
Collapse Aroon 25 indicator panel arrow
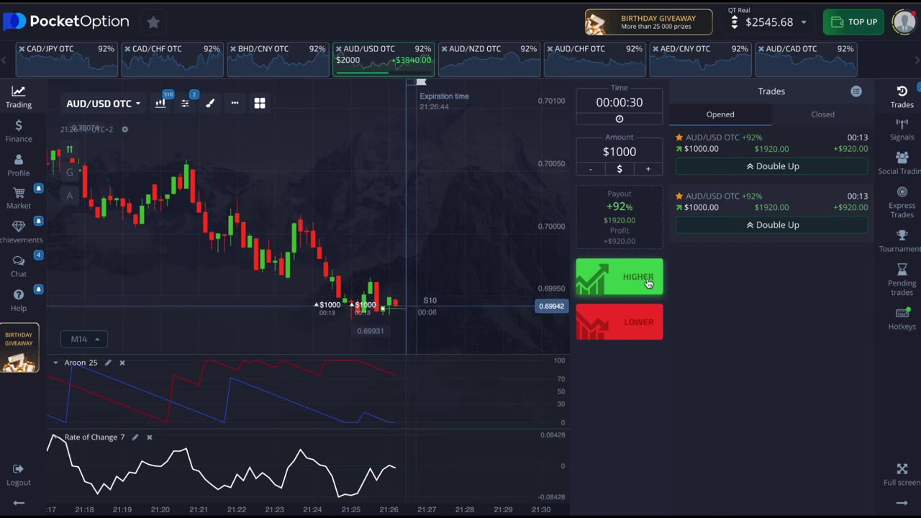[55, 363]
